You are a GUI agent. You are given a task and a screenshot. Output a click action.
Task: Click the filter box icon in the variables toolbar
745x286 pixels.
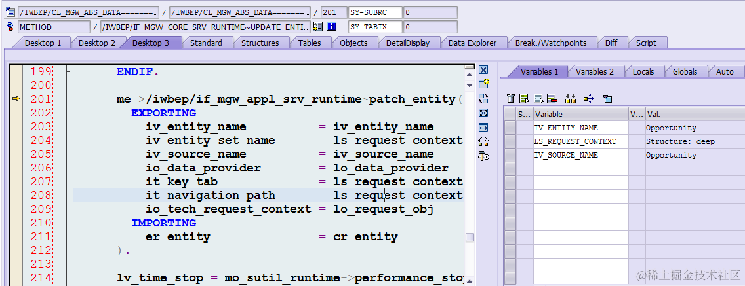(x=607, y=99)
